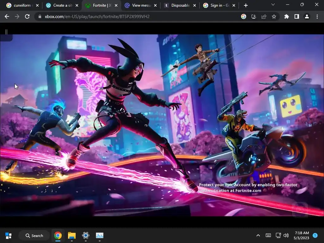Open the notification count badge
Image resolution: width=324 pixels, height=243 pixels.
pos(315,235)
